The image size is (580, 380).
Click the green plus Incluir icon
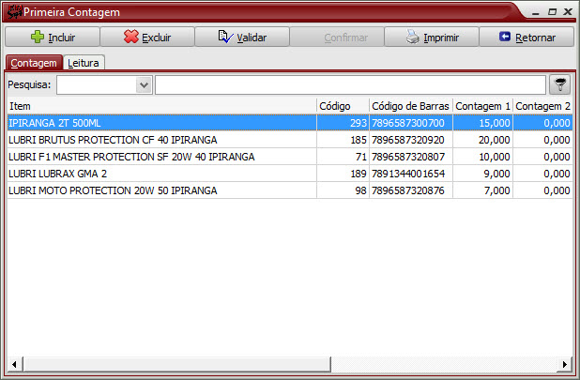tap(37, 37)
